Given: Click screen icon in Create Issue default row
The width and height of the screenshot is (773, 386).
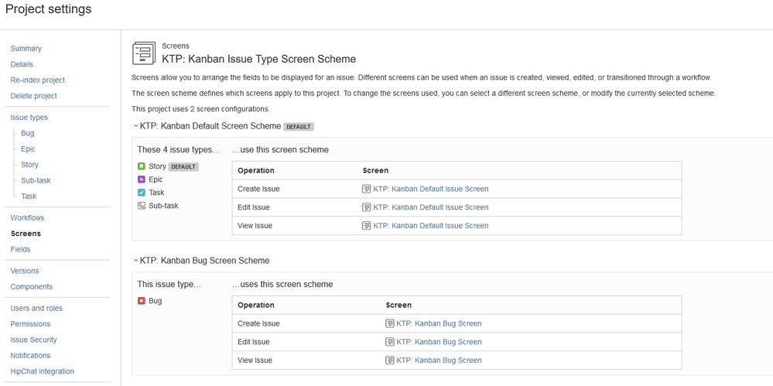Looking at the screenshot, I should 366,189.
